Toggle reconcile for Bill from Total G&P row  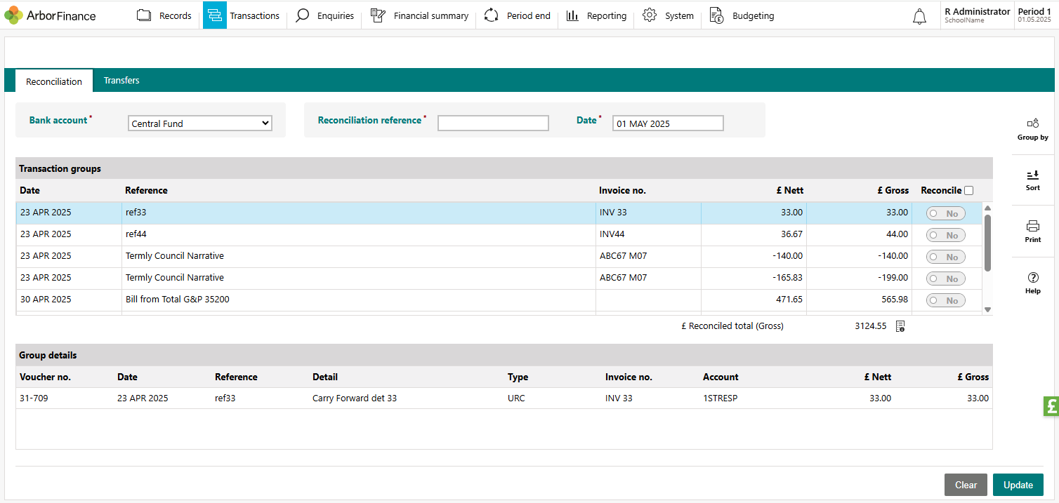click(x=945, y=300)
